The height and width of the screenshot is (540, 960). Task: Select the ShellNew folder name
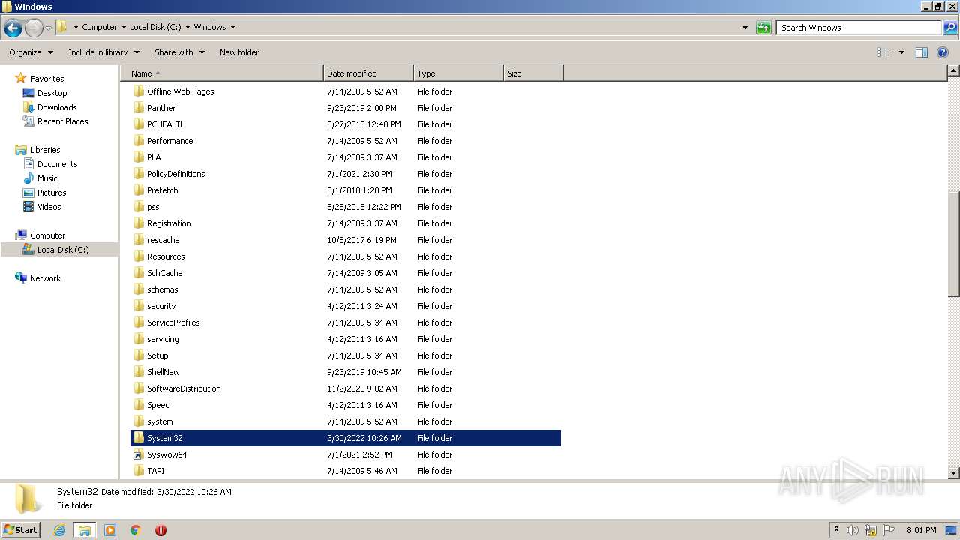(163, 372)
